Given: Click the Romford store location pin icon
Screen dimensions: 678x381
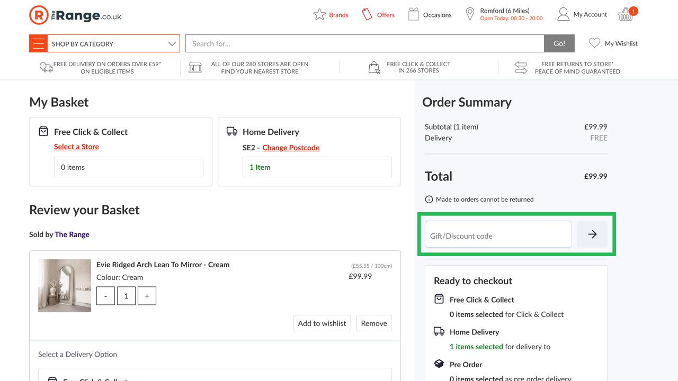Looking at the screenshot, I should tap(470, 14).
